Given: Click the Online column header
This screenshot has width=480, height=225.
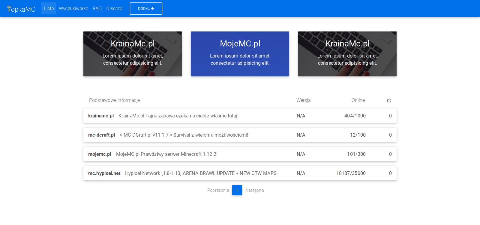Looking at the screenshot, I should (358, 100).
